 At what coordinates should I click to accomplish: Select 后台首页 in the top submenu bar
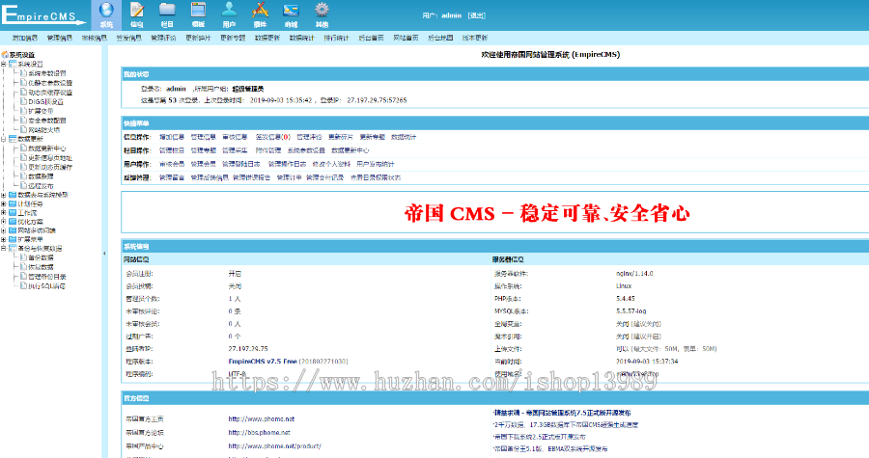pyautogui.click(x=372, y=39)
